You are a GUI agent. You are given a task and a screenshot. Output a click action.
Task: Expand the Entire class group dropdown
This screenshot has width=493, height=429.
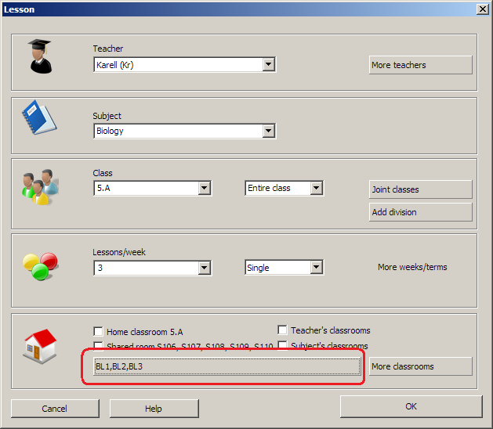pyautogui.click(x=316, y=189)
